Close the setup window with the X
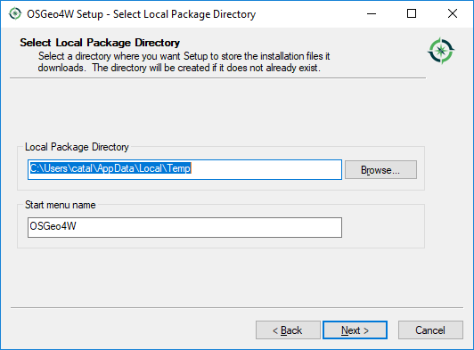Image resolution: width=474 pixels, height=350 pixels. click(453, 13)
